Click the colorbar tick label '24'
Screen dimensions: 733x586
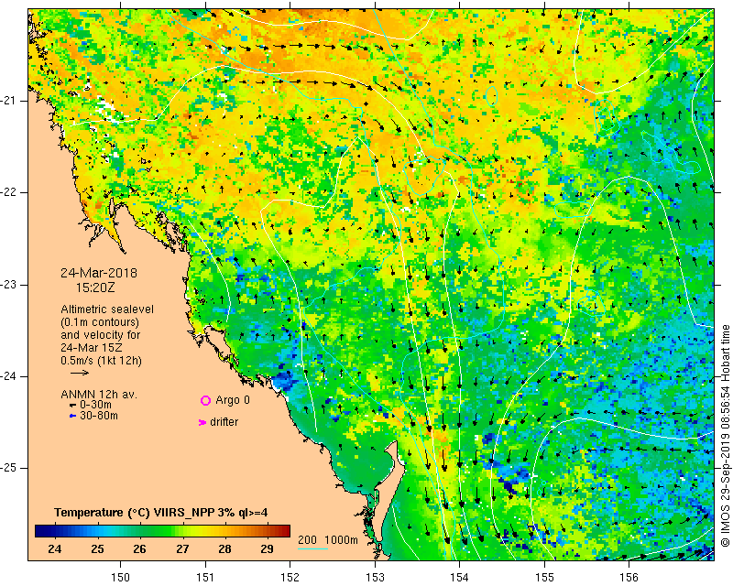pyautogui.click(x=55, y=549)
